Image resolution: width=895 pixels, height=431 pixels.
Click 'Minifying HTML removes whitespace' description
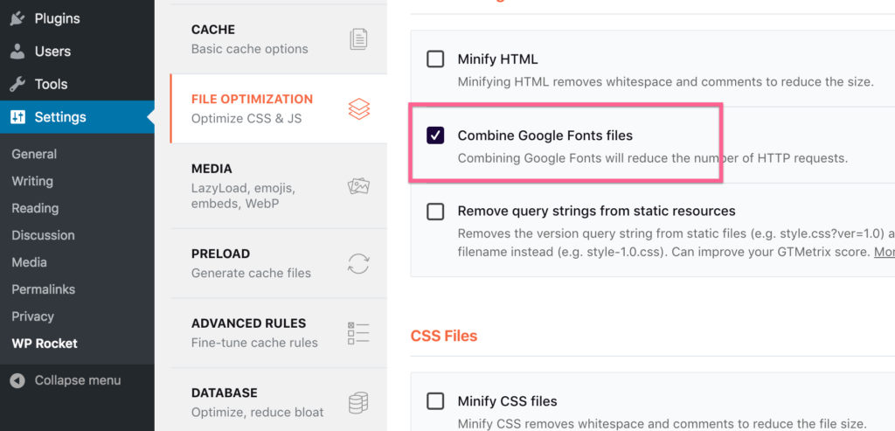(x=665, y=81)
